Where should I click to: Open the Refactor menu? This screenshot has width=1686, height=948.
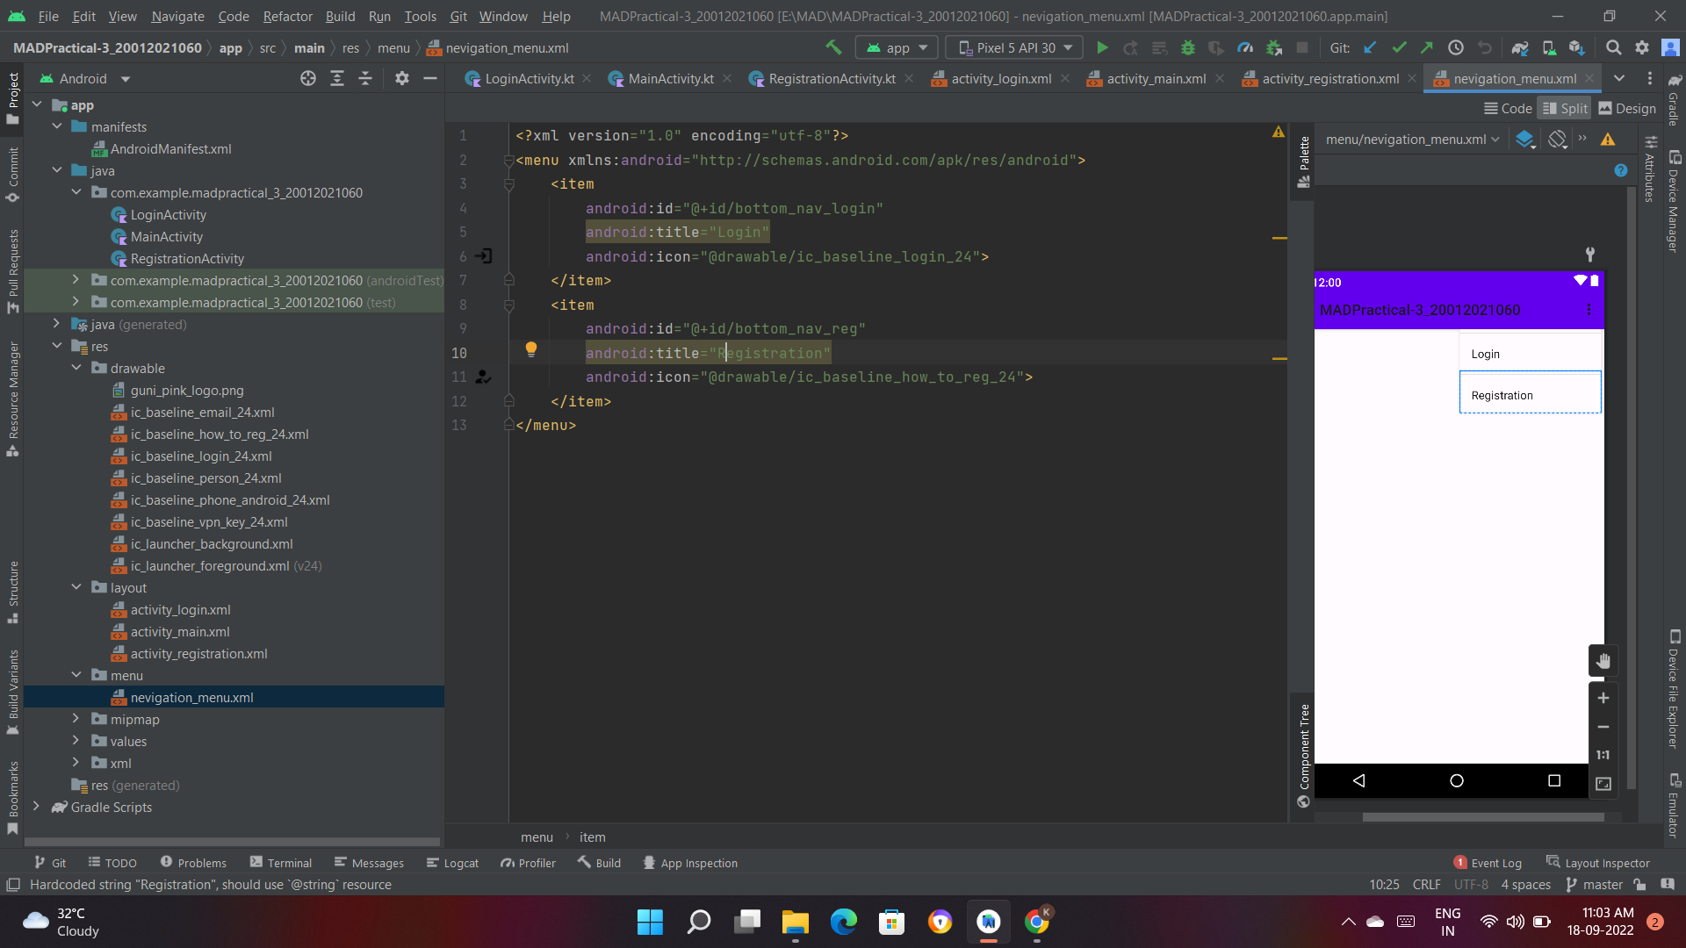pos(287,16)
